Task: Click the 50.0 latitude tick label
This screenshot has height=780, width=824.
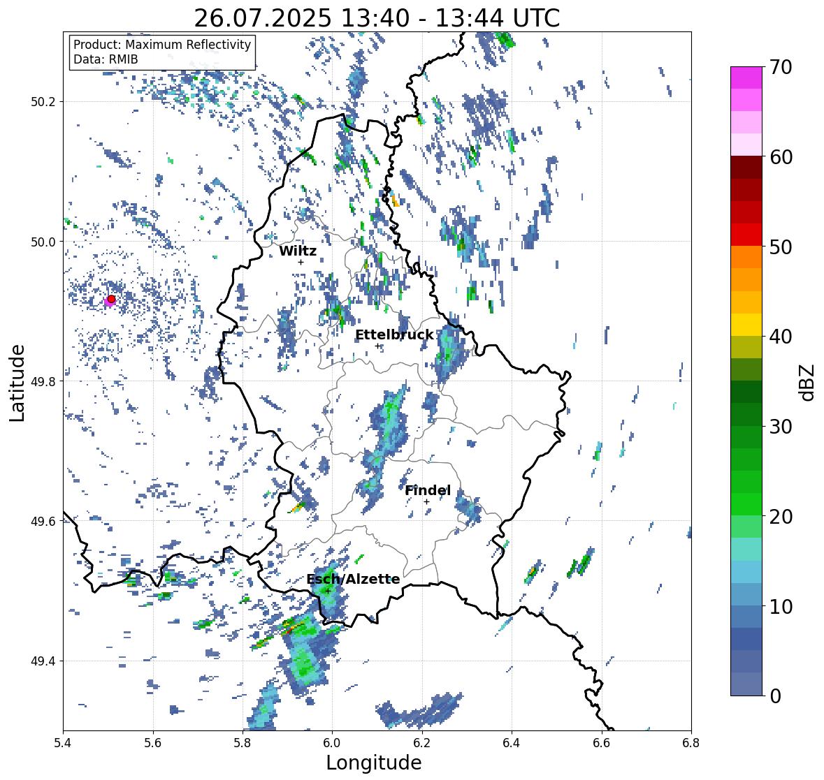Action: click(x=43, y=242)
